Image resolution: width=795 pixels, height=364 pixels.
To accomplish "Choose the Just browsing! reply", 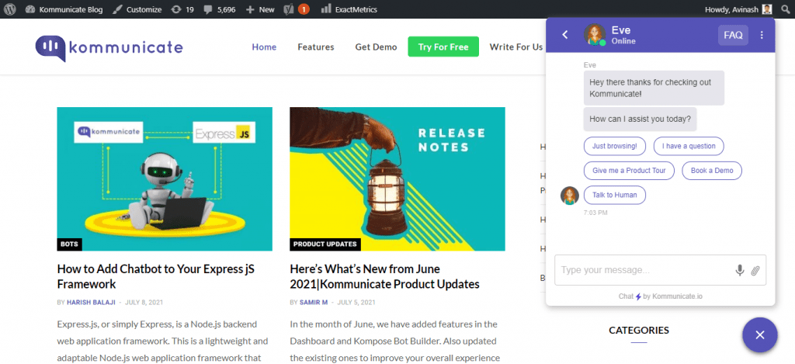I will click(x=615, y=146).
